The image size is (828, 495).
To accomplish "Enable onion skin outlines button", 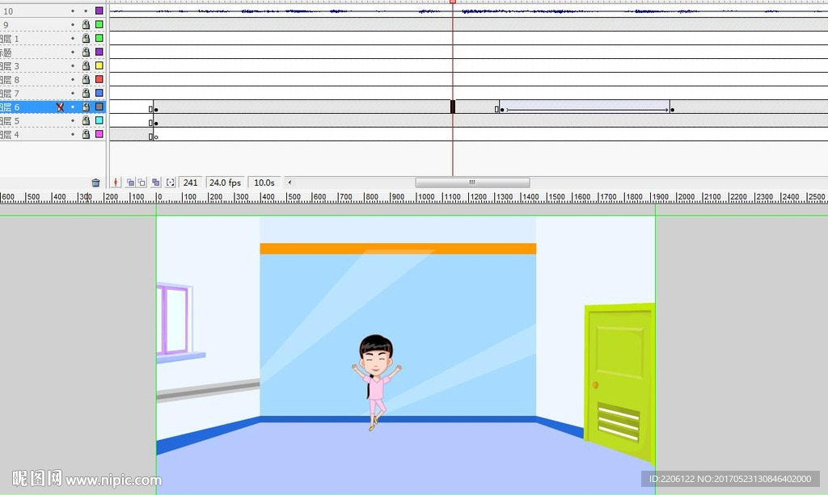I will tap(142, 183).
